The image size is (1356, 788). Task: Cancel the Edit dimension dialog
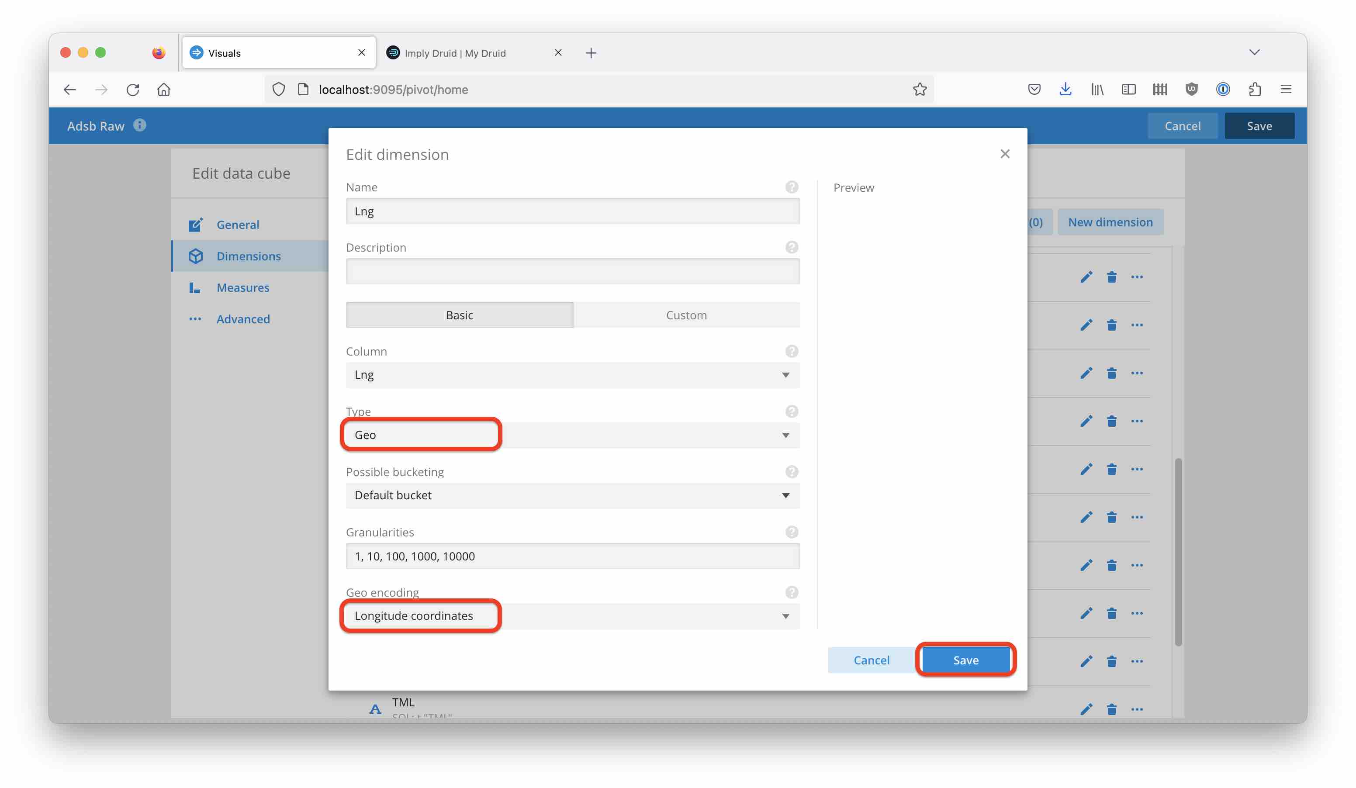pyautogui.click(x=871, y=660)
